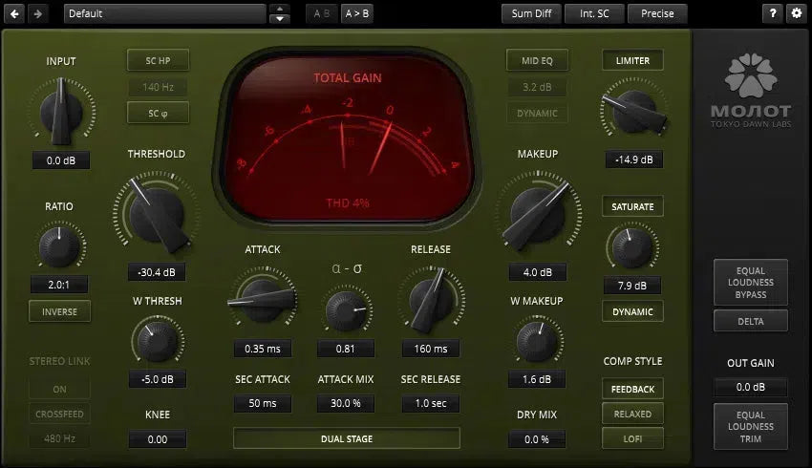Select the Int. SC sidechain option
Image resolution: width=812 pixels, height=468 pixels.
click(594, 13)
